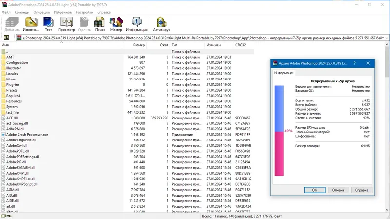Click the archive icon in address bar
Image resolution: width=390 pixels, height=219 pixels.
[x=19, y=38]
